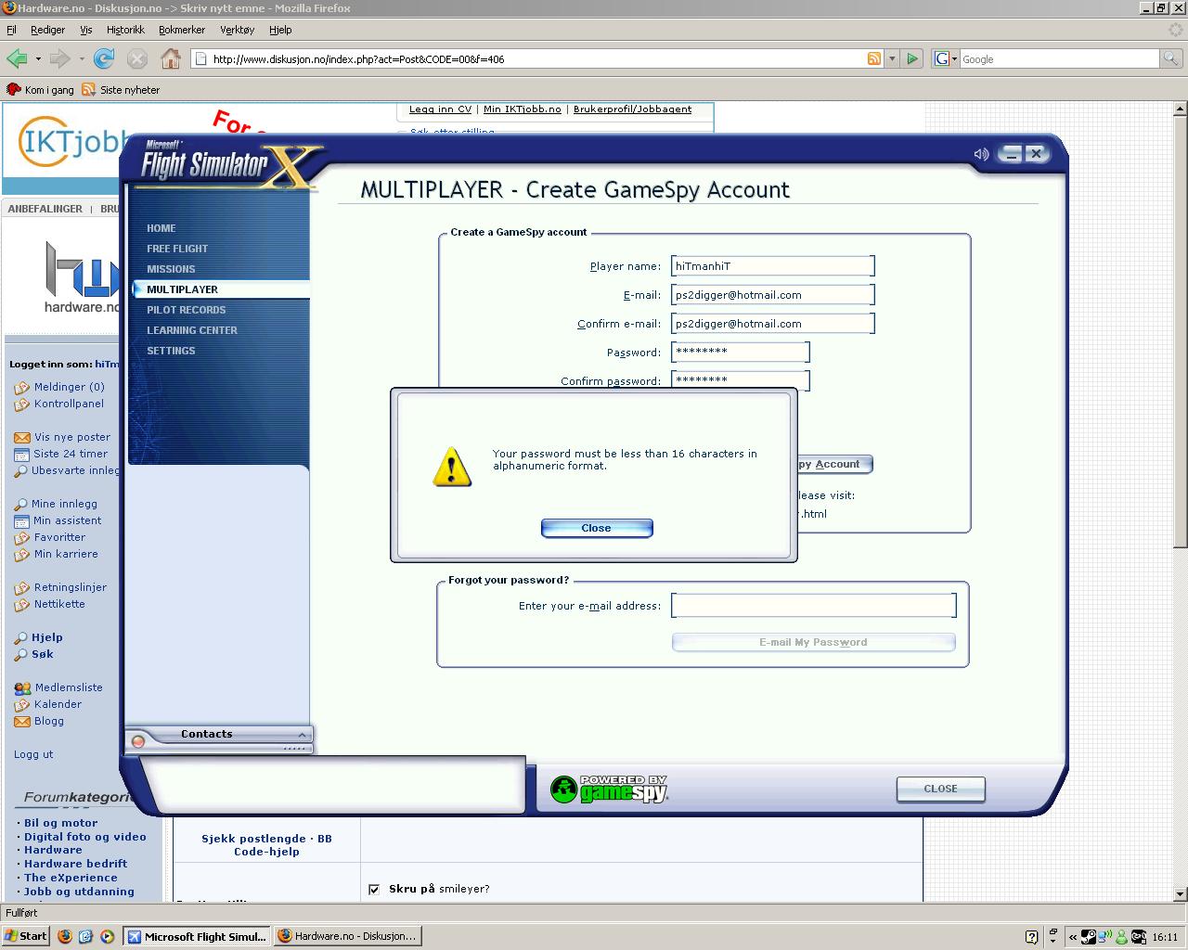This screenshot has height=950, width=1188.
Task: Click inside the forgot-password e-mail field
Action: (x=813, y=605)
